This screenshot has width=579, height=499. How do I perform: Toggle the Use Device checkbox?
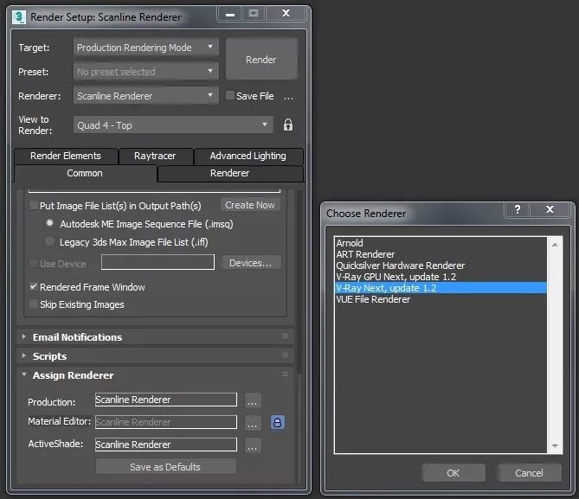coord(34,263)
